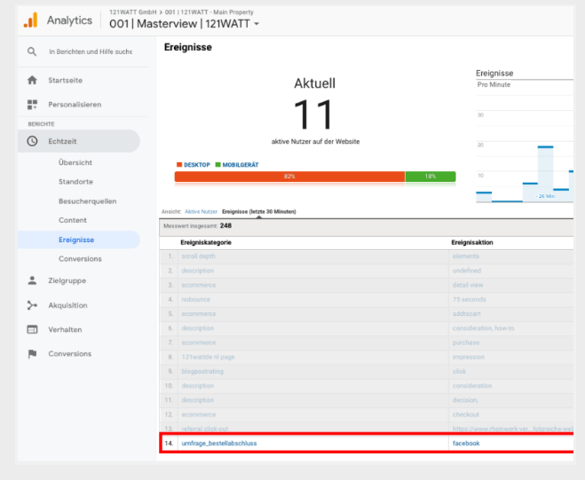Click the Personalisieren dashboard icon
Viewport: 585px width, 480px height.
[32, 105]
